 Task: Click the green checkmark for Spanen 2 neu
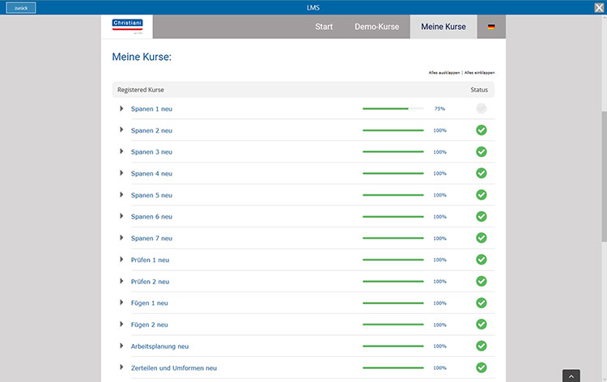tap(482, 130)
